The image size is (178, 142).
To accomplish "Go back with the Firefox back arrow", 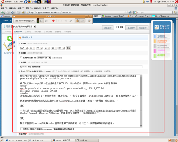I will pos(2,12).
